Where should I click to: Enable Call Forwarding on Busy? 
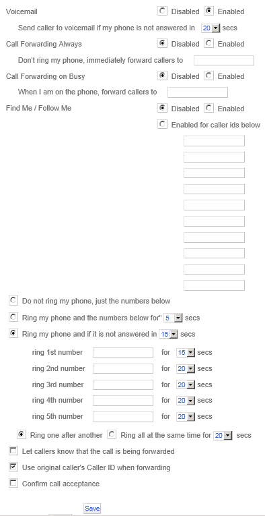[209, 76]
